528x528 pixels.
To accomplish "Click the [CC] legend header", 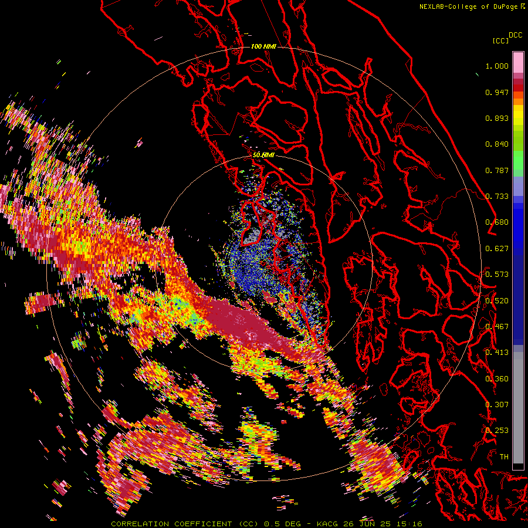I will (x=500, y=40).
